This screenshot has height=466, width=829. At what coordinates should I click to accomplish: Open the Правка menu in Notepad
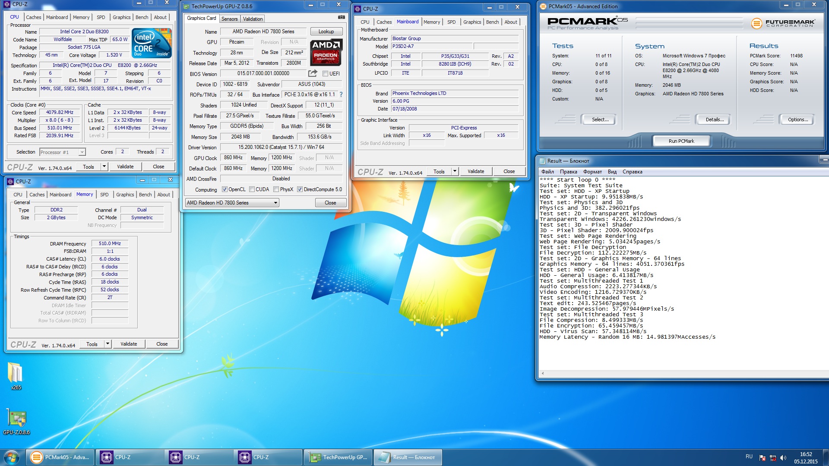[568, 172]
